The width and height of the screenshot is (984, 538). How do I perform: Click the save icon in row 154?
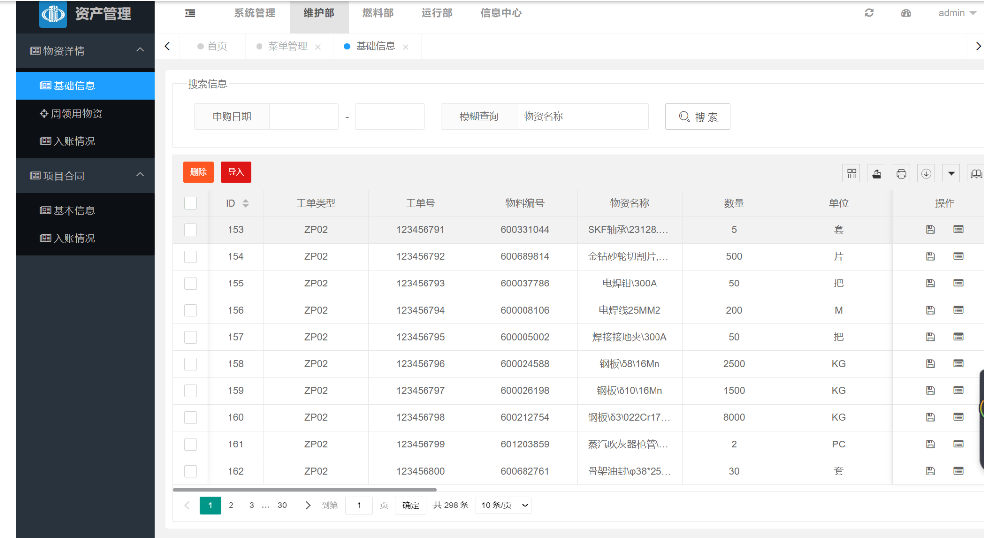(930, 256)
